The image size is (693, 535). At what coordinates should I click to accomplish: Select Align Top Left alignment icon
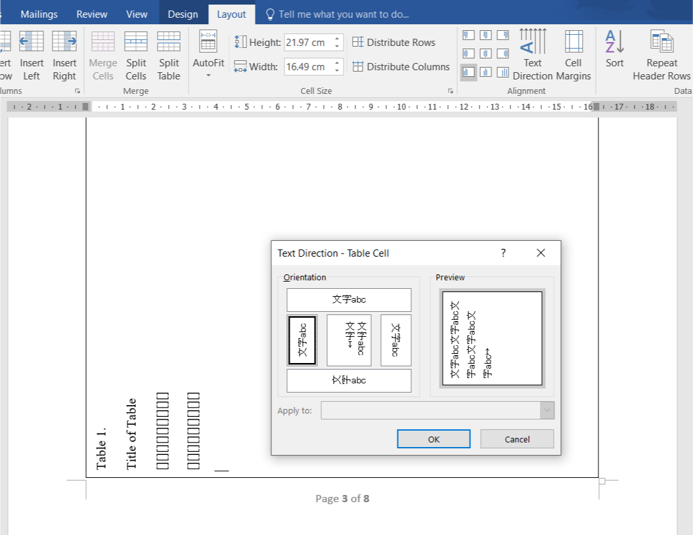[468, 35]
